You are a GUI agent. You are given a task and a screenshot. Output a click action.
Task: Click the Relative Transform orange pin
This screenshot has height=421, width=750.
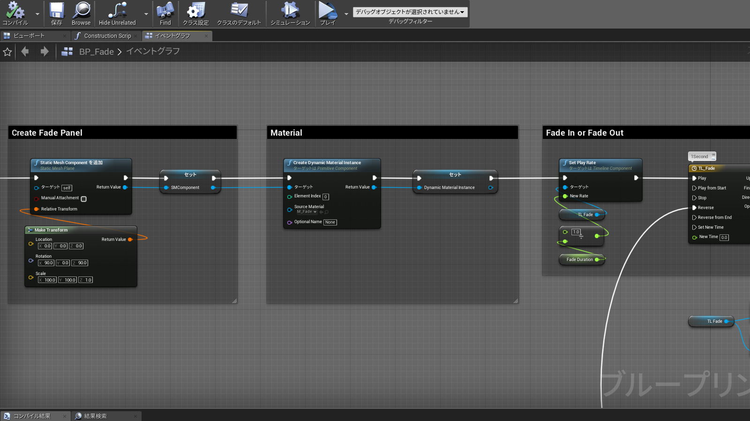37,209
